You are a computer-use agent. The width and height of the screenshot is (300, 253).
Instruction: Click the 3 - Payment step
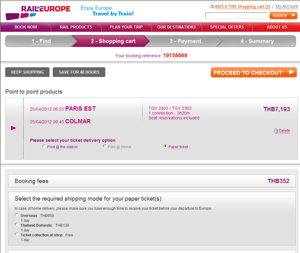(186, 41)
